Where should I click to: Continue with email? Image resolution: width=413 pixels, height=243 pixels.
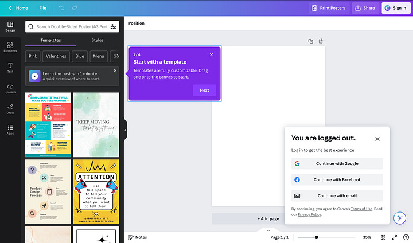pos(337,195)
